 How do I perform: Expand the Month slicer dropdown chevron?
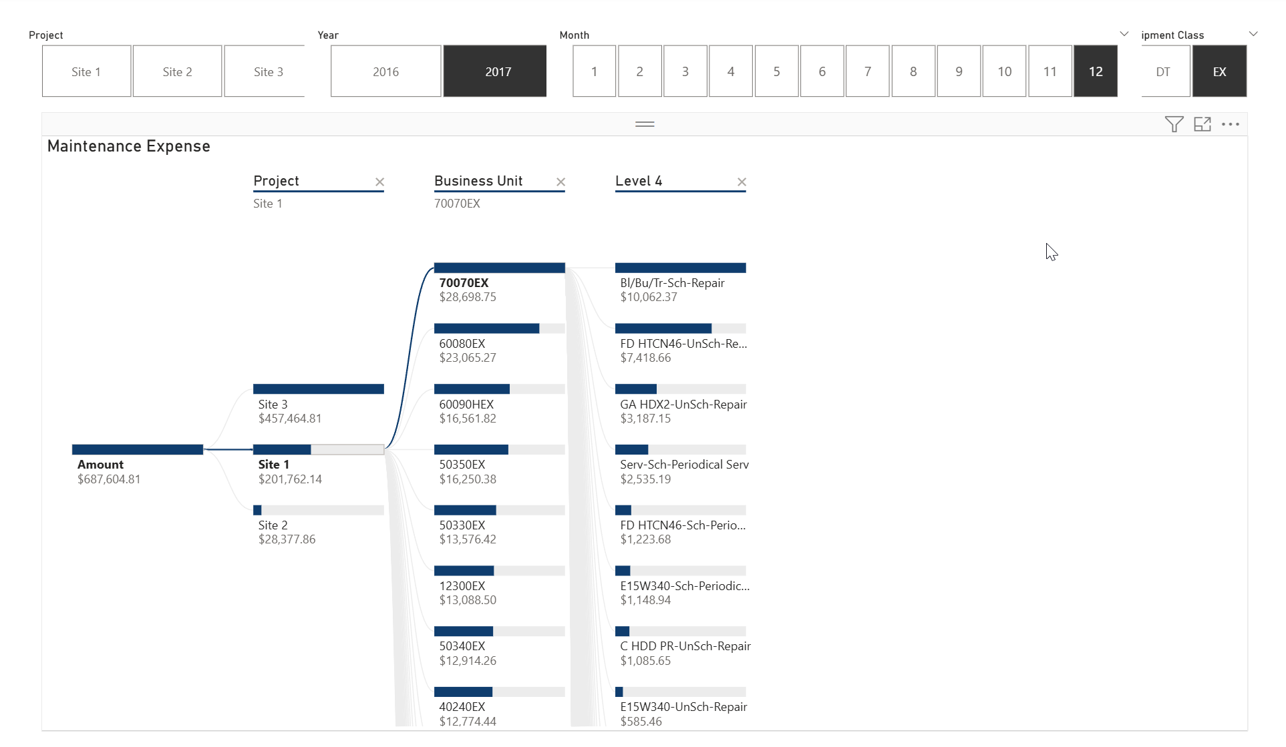[x=1124, y=34]
